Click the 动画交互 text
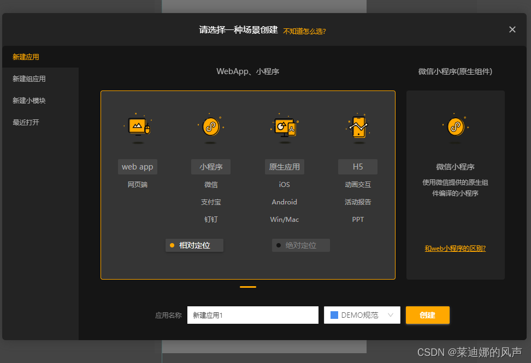Screen dimensions: 531x363 tap(358, 185)
